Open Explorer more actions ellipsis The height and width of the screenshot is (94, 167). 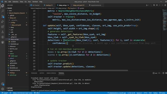pyautogui.click(x=26, y=5)
